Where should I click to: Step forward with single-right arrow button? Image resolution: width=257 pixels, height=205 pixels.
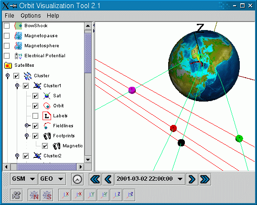[x=192, y=179]
